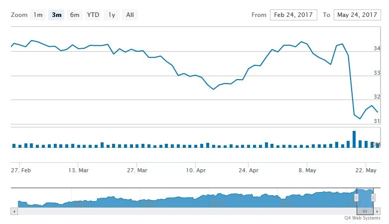This screenshot has width=389, height=224.
Task: Click the empty navigator scrollbar track
Action: point(184,212)
